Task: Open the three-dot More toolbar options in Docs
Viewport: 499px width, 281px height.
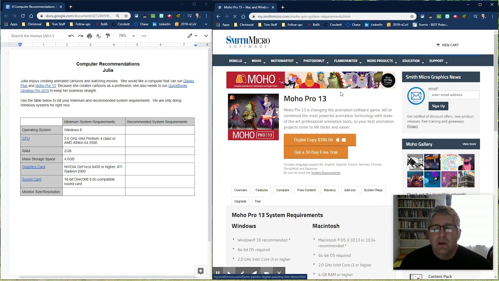Action: (144, 36)
